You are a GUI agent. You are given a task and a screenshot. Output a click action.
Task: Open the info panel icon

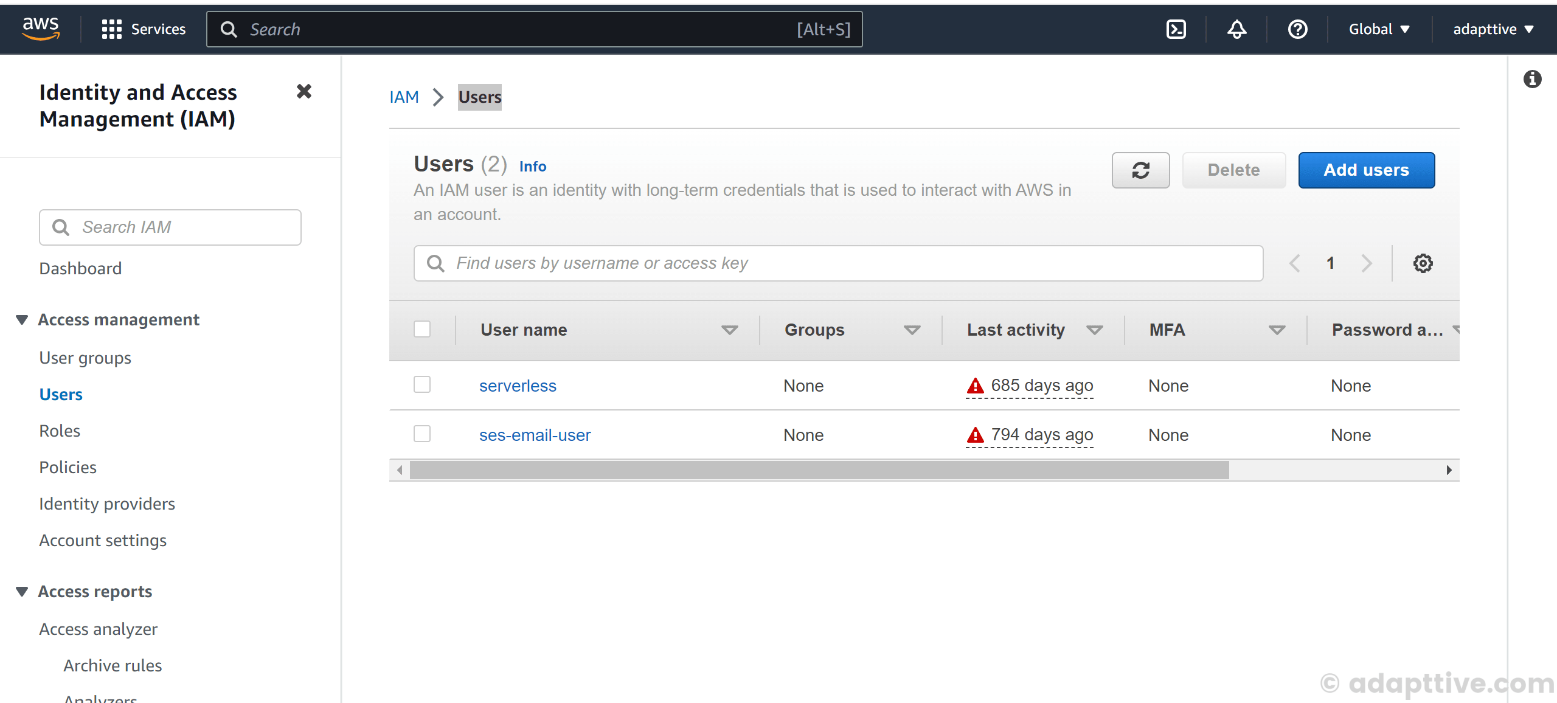1532,79
